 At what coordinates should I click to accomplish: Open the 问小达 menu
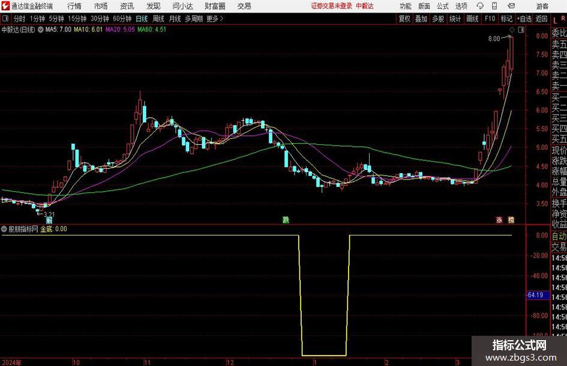point(182,6)
